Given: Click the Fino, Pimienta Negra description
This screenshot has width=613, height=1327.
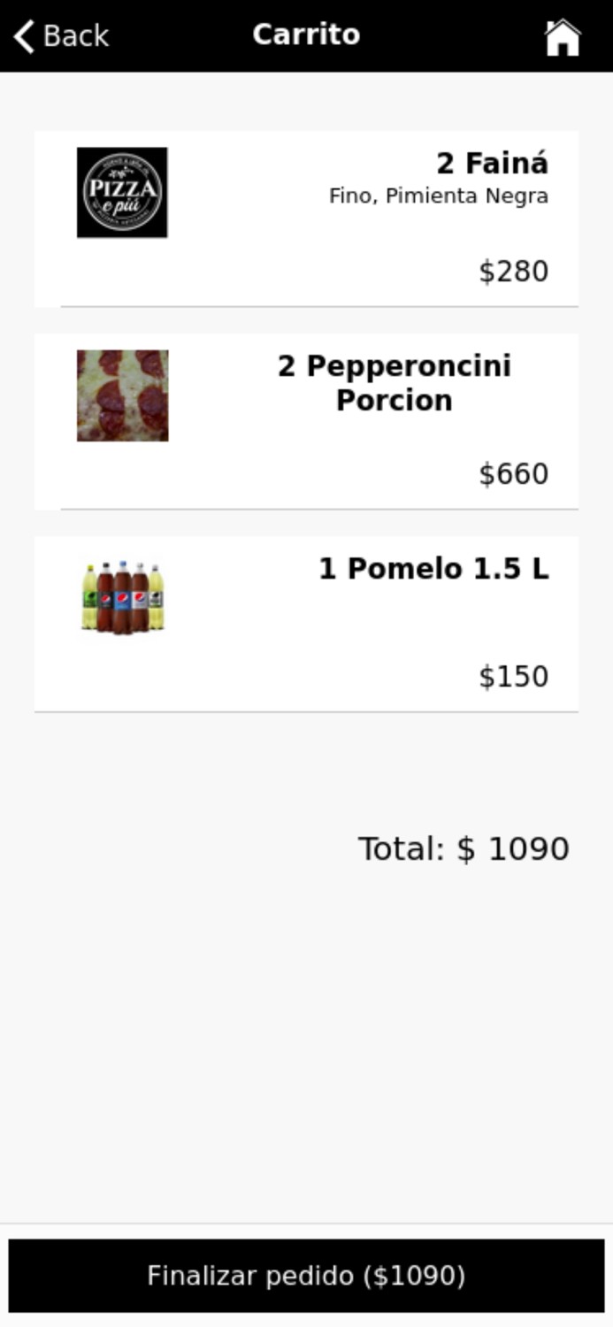Looking at the screenshot, I should click(437, 195).
